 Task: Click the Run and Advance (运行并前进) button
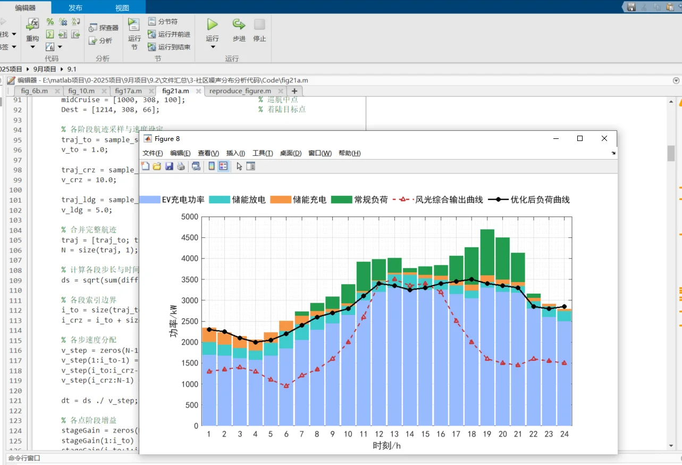pos(169,34)
